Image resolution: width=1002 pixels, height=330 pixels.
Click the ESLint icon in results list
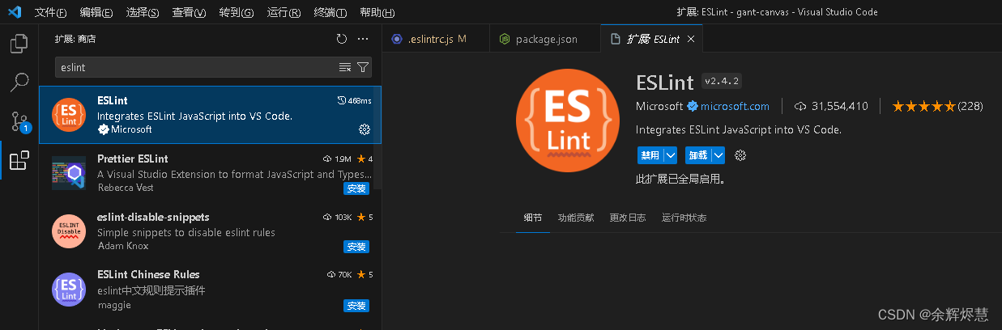tap(69, 115)
